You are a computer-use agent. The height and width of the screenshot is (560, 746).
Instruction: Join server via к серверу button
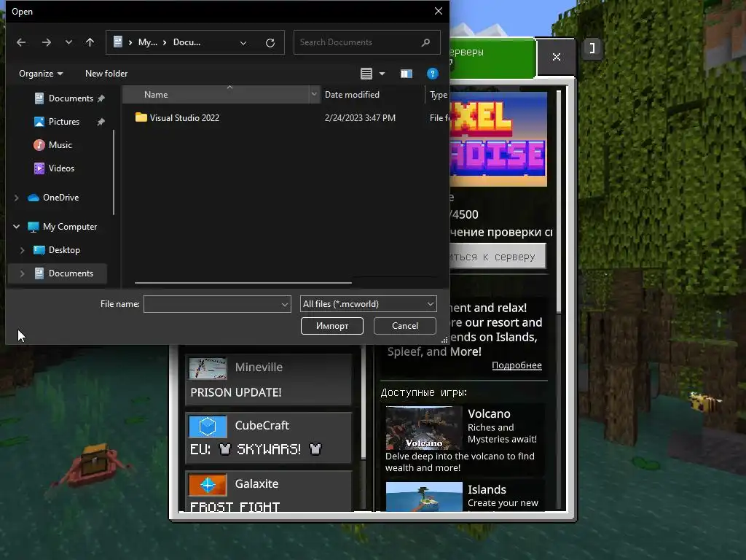(498, 257)
